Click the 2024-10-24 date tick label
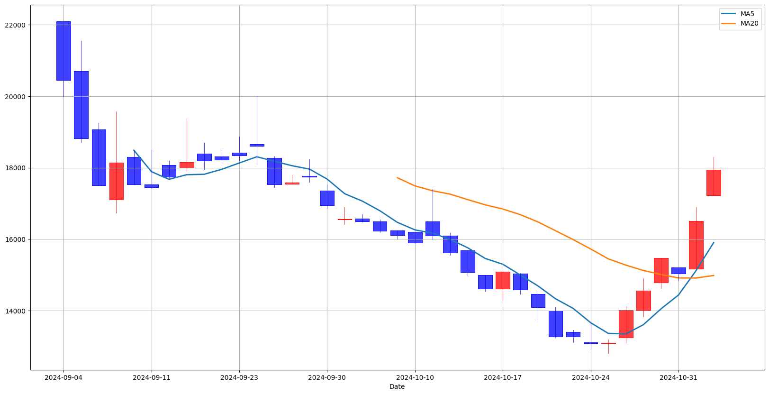The width and height of the screenshot is (769, 395). tap(591, 377)
